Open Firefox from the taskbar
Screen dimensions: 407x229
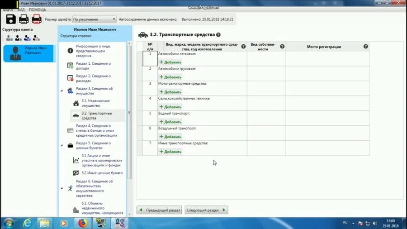83,223
